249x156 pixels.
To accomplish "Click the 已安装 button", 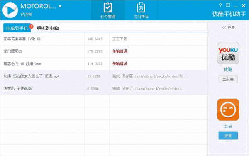I will click(x=228, y=79).
